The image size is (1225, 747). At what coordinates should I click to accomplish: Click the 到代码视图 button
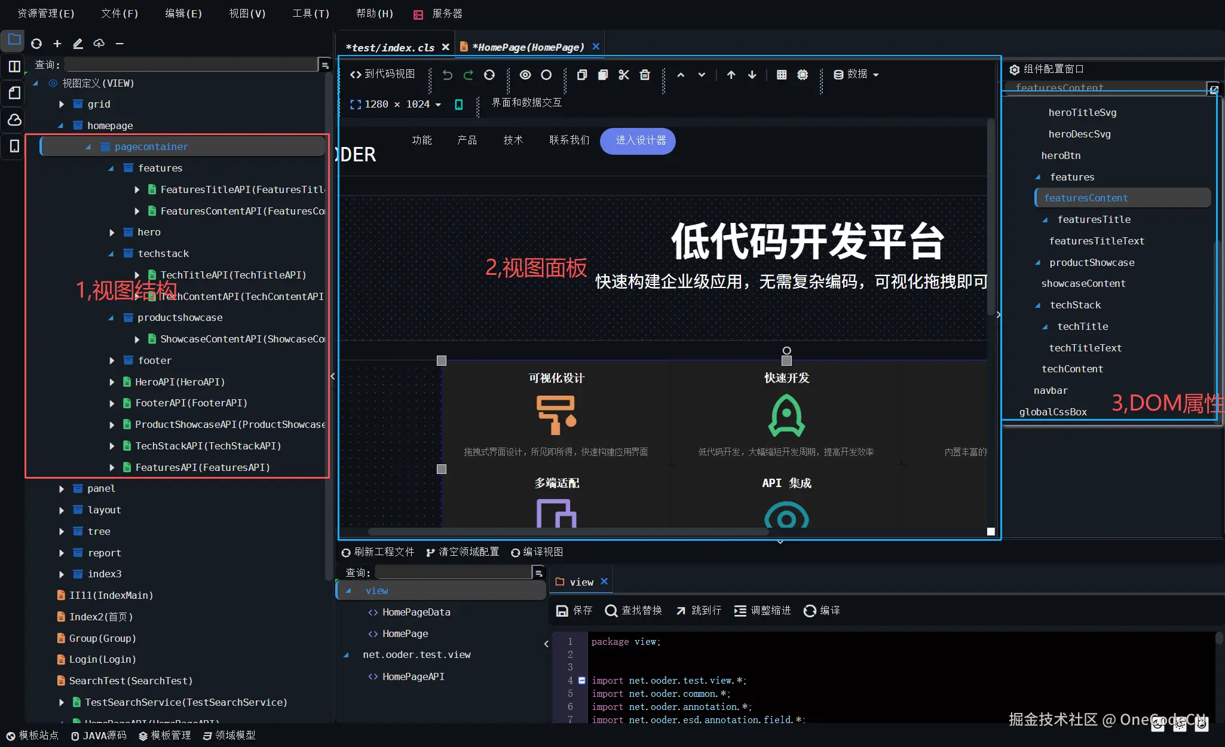pyautogui.click(x=383, y=74)
